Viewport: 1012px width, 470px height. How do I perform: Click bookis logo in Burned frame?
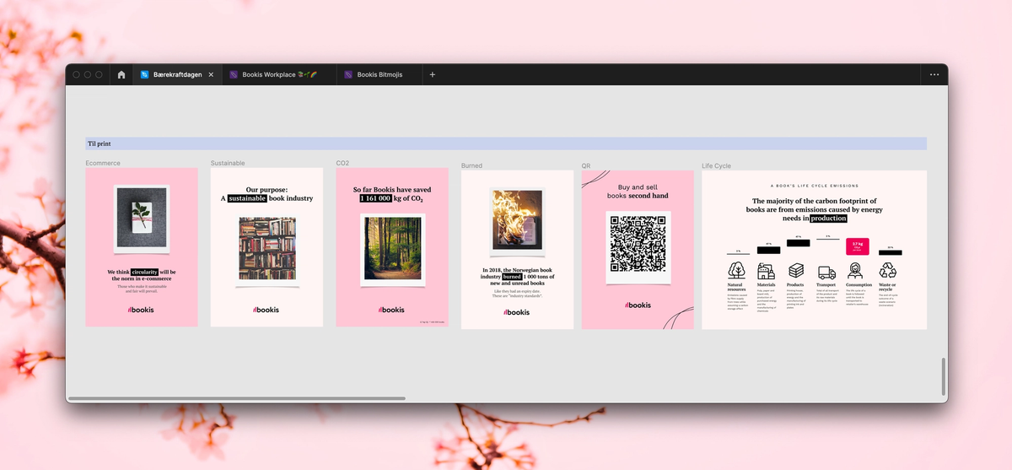click(517, 312)
